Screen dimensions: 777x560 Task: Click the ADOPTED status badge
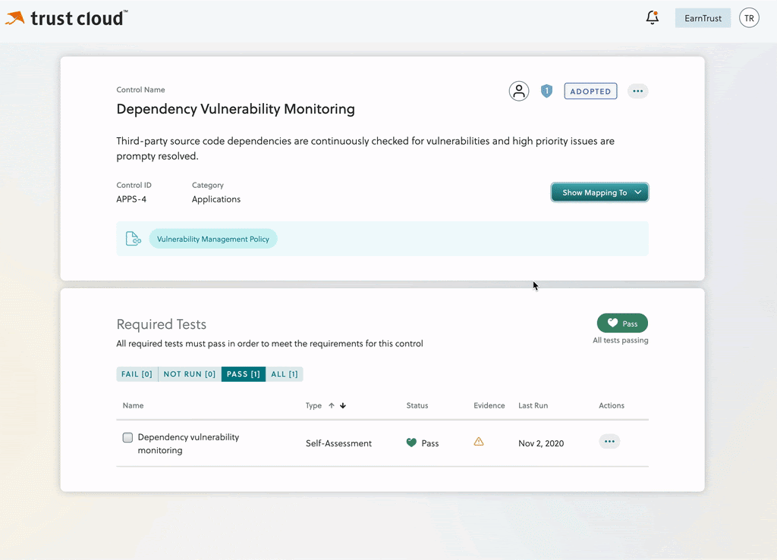(x=590, y=91)
